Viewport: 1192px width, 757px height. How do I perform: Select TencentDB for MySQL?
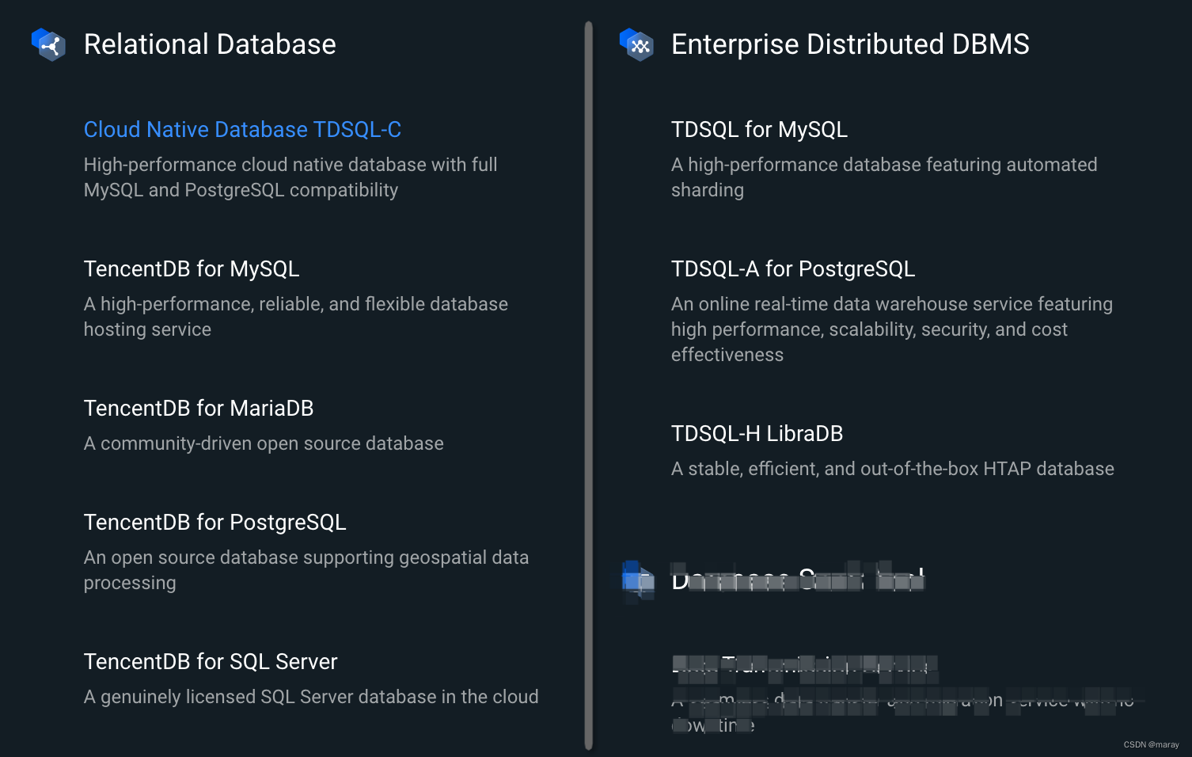coord(192,268)
